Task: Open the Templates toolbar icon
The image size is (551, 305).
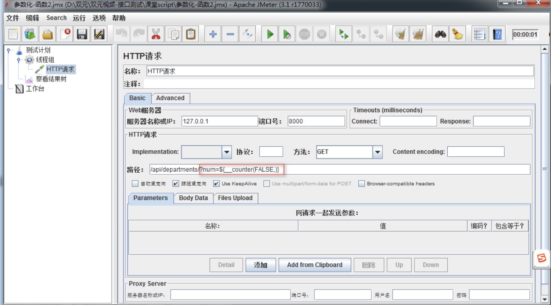Action: (30, 34)
